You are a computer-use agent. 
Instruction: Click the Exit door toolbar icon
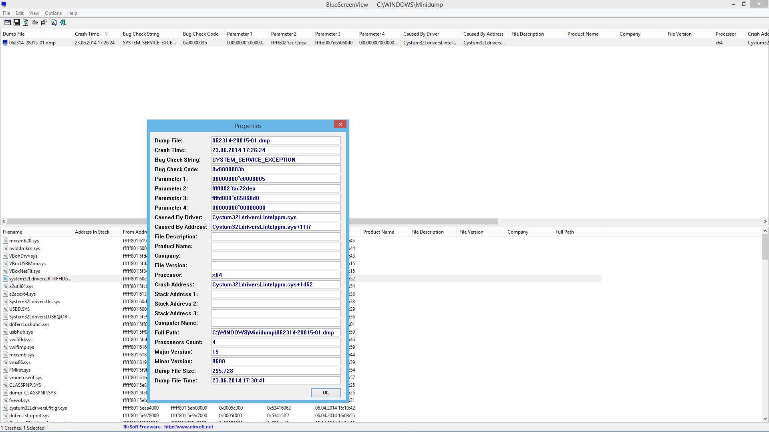(x=62, y=23)
